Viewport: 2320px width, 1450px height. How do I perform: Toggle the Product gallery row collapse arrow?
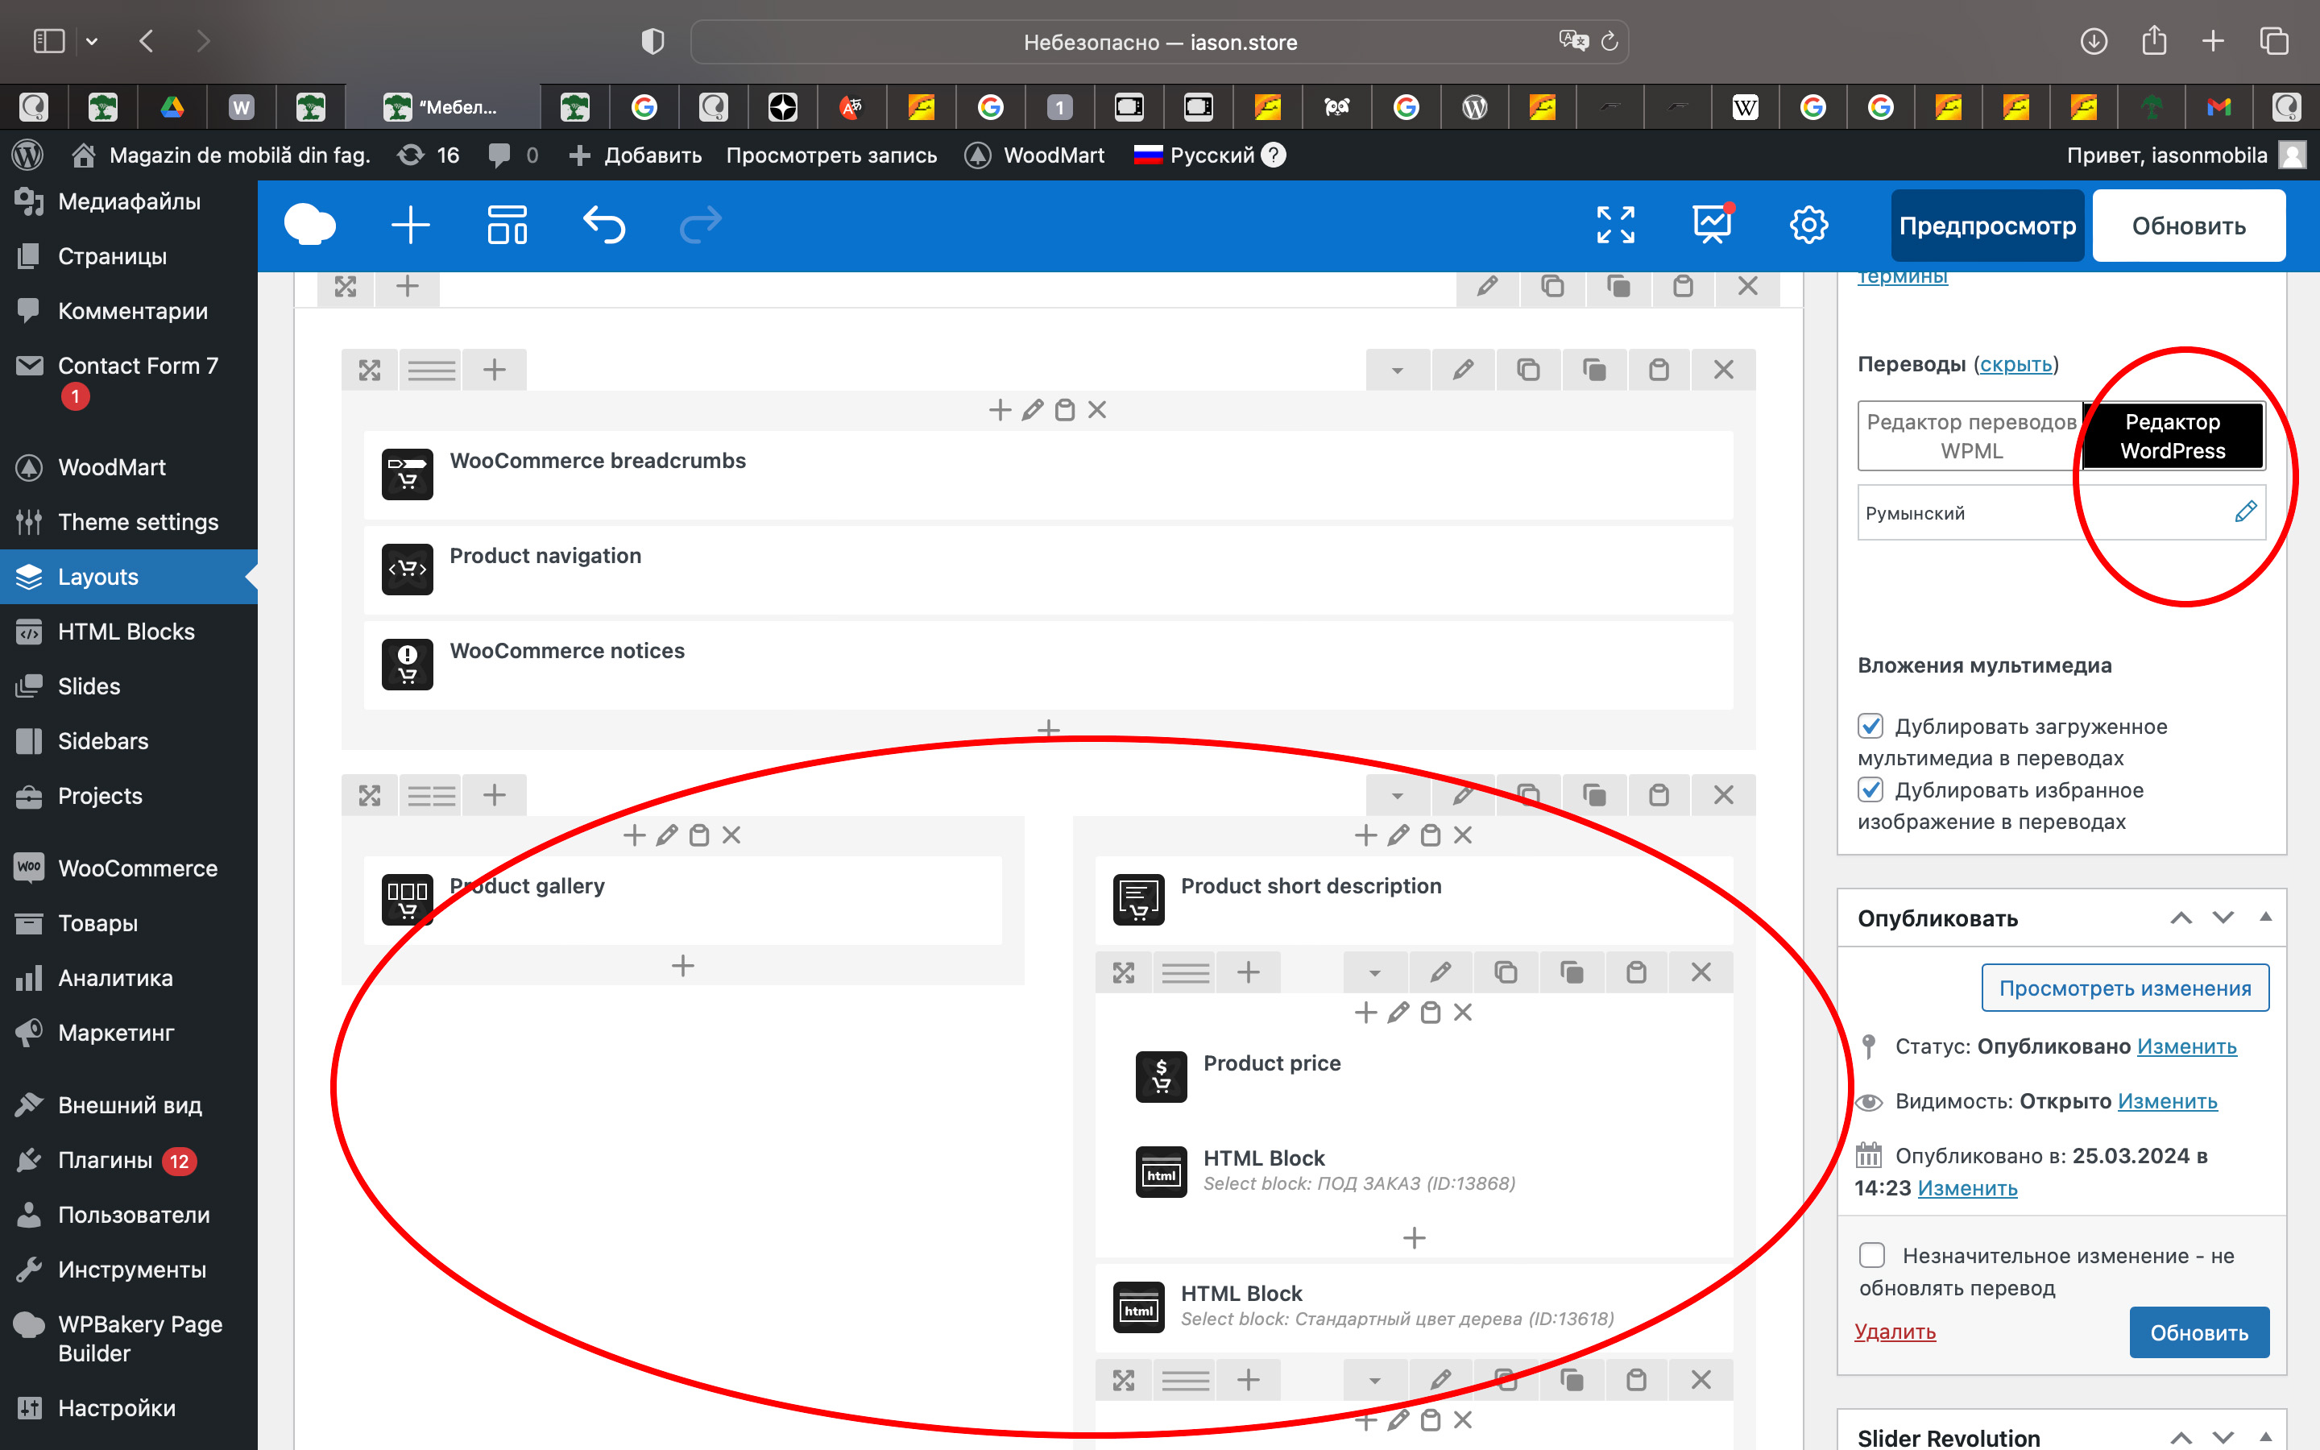1398,795
